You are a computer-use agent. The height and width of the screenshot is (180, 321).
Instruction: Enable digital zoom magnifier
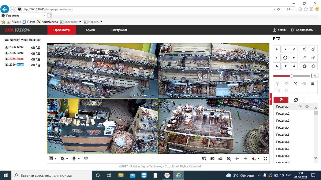pos(229,158)
